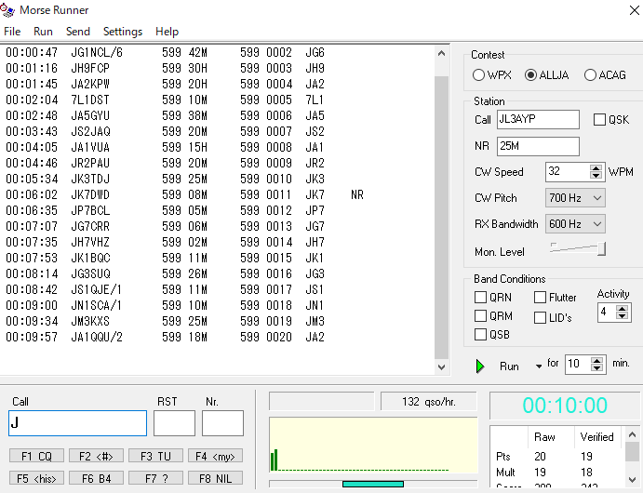643x493 pixels.
Task: Click the green Run play icon
Action: [x=480, y=366]
